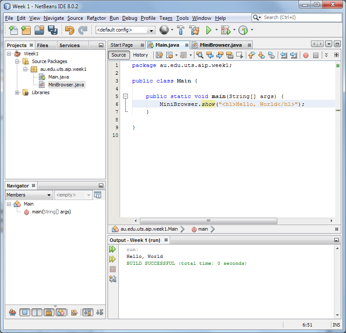This screenshot has width=346, height=333.
Task: Re-run the program in Output panel
Action: pyautogui.click(x=112, y=249)
